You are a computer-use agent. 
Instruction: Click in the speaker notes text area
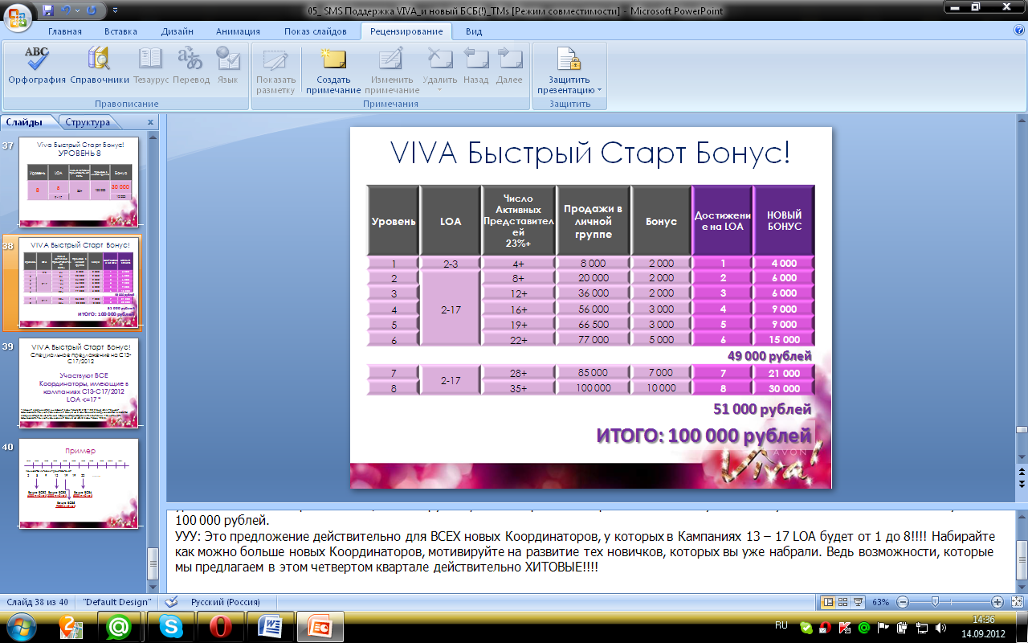click(x=590, y=551)
